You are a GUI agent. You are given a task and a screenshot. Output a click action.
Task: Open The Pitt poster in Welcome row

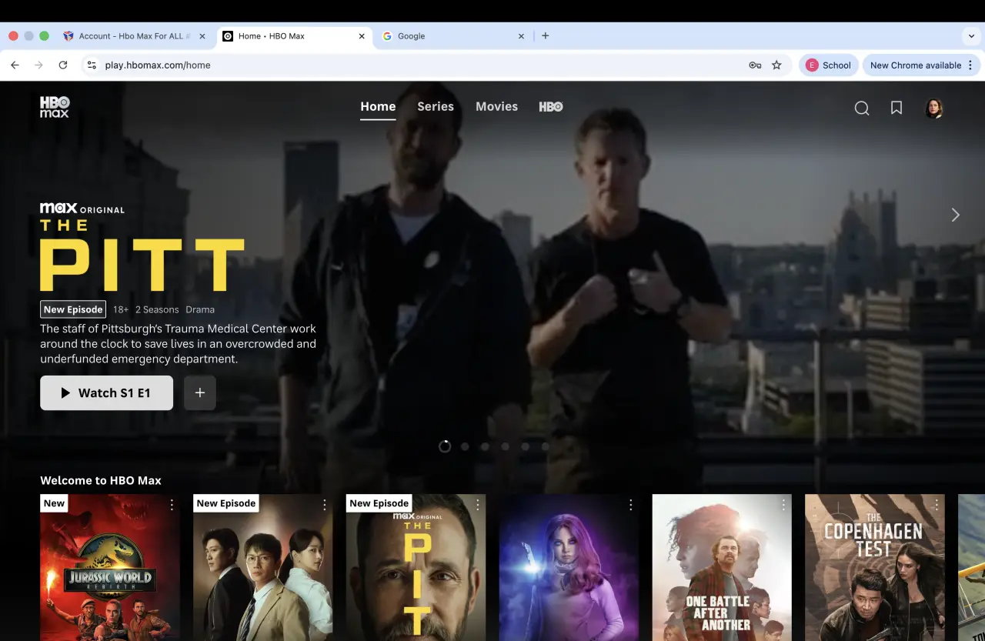(416, 567)
